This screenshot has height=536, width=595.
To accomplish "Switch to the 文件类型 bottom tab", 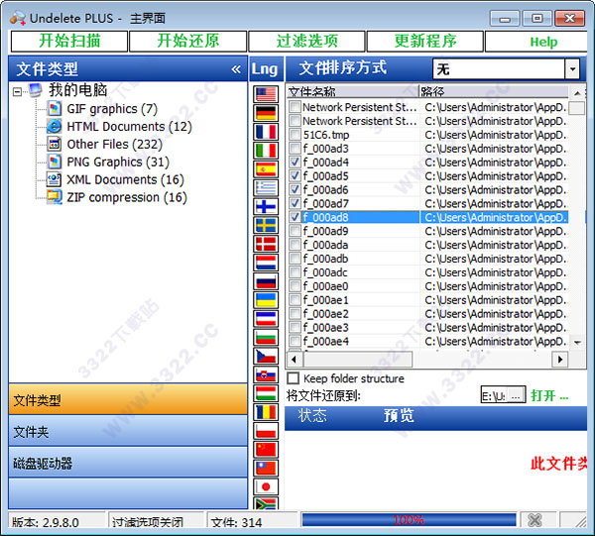I will click(128, 399).
